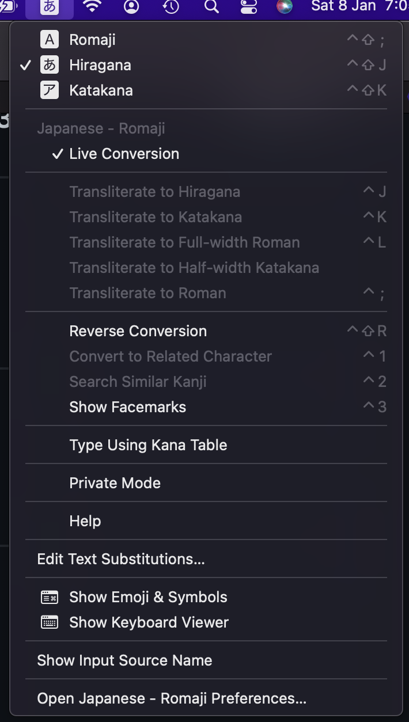Open Edit Text Substitutions…
The height and width of the screenshot is (722, 409).
(206, 559)
